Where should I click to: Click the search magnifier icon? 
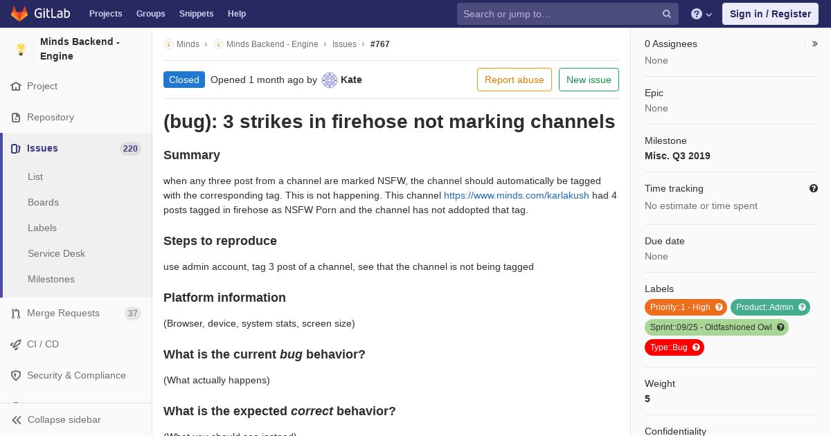point(667,14)
